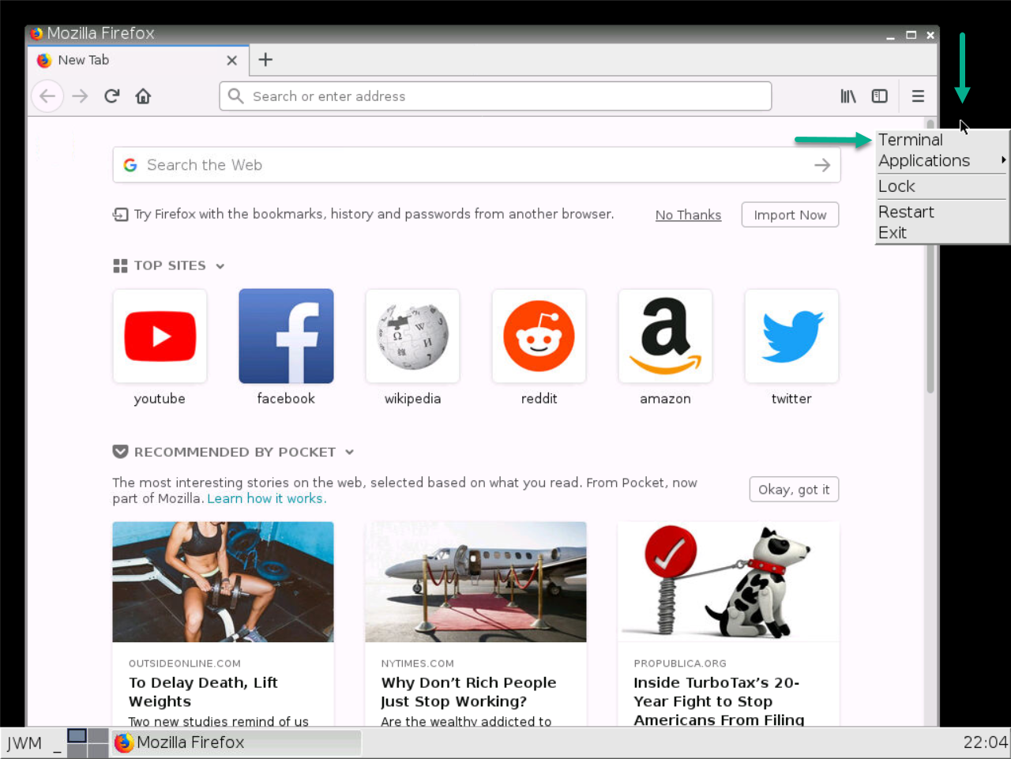
Task: Click the PROPUBLICA.ORG source label
Action: 680,663
